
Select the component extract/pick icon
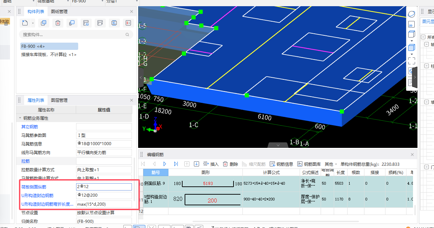[100, 23]
